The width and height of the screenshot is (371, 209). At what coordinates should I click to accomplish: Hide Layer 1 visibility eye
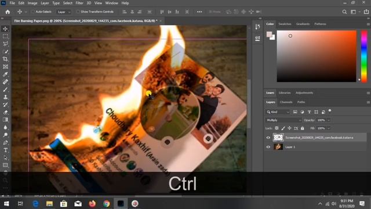(268, 147)
